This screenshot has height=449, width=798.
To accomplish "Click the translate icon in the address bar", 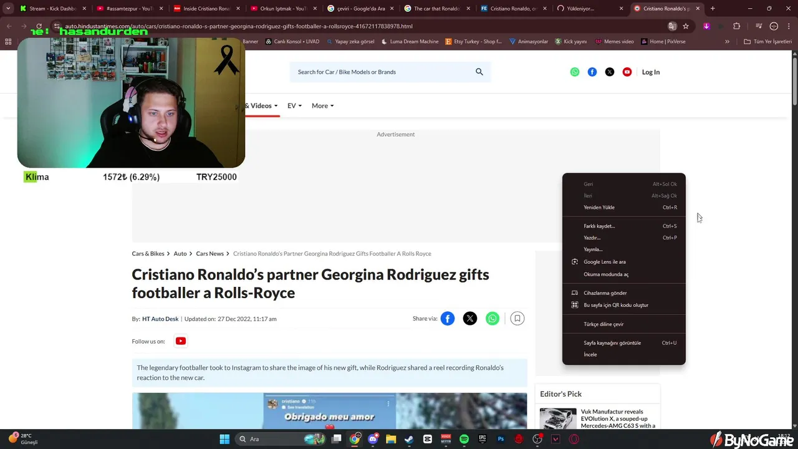I will pos(671,26).
